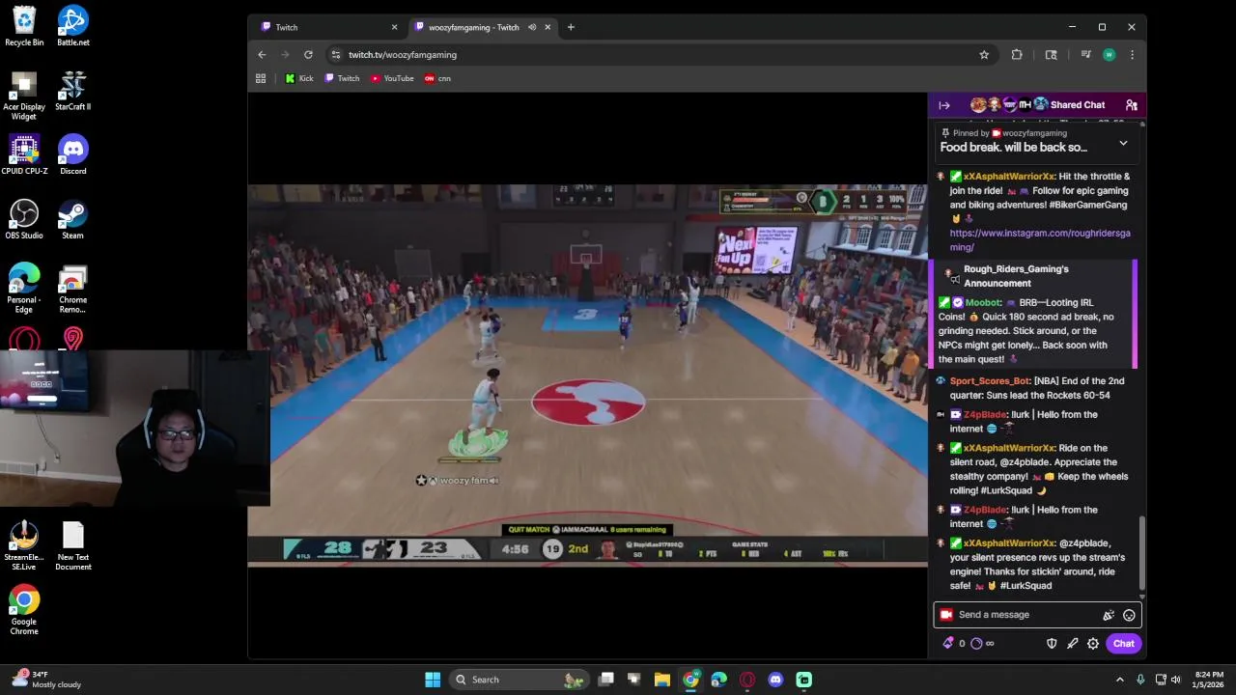This screenshot has height=695, width=1236.
Task: Open the cnn bookmark
Action: coord(437,78)
